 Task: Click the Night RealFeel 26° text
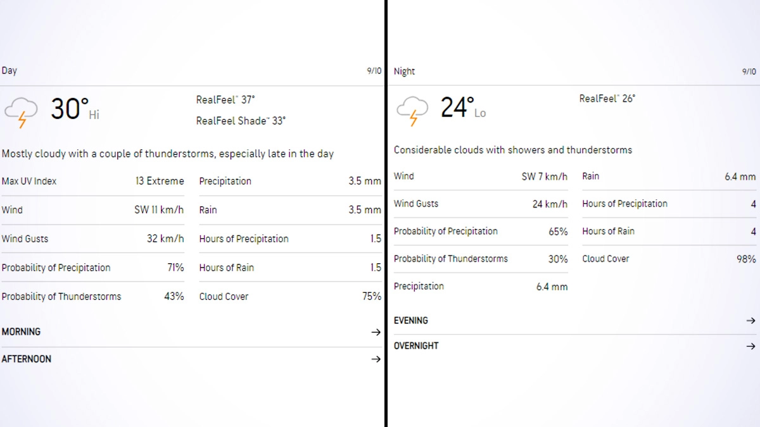(x=607, y=99)
